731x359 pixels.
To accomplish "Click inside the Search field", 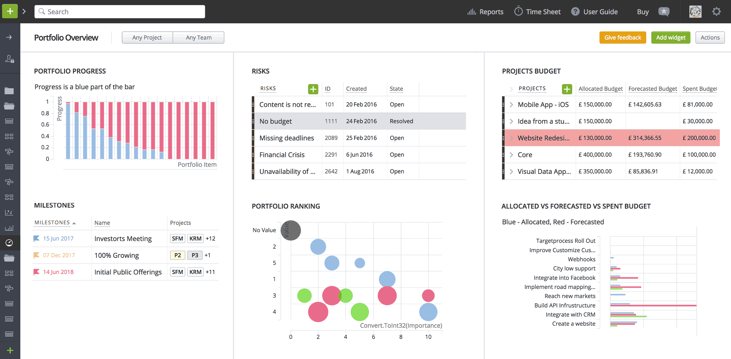I will pos(119,11).
